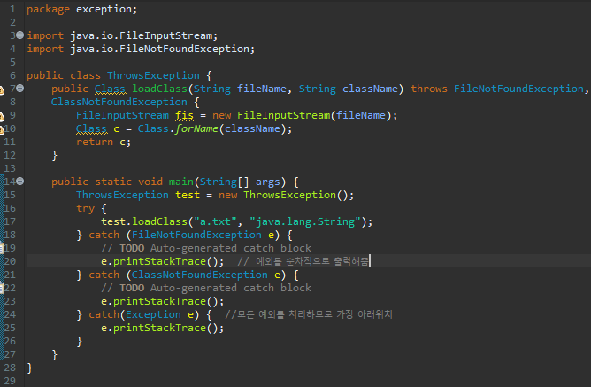Click 'java.io.FileNotFoundException' import text
This screenshot has height=387, width=591.
point(160,49)
